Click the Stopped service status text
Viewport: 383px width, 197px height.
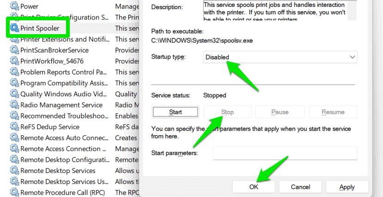(x=215, y=95)
